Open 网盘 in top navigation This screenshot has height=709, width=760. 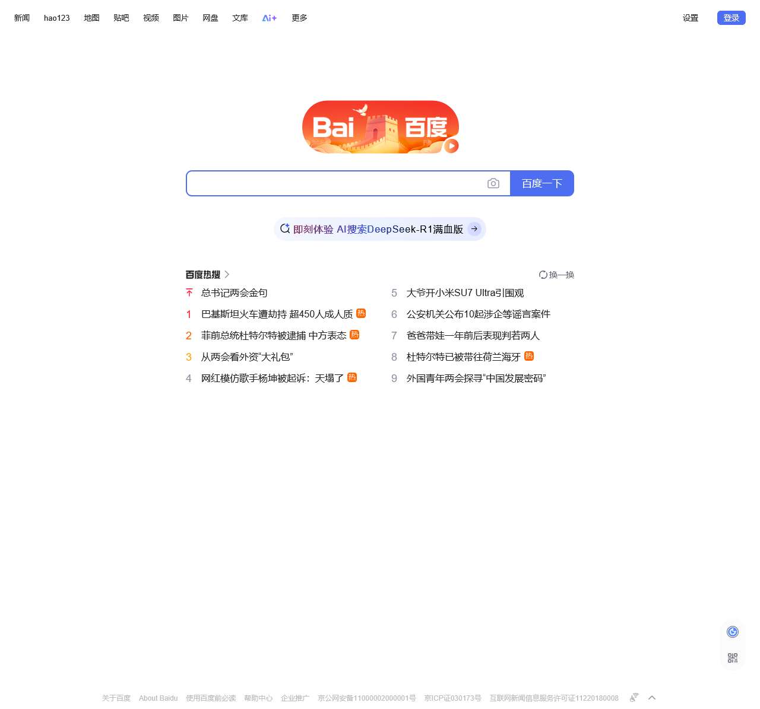coord(210,18)
